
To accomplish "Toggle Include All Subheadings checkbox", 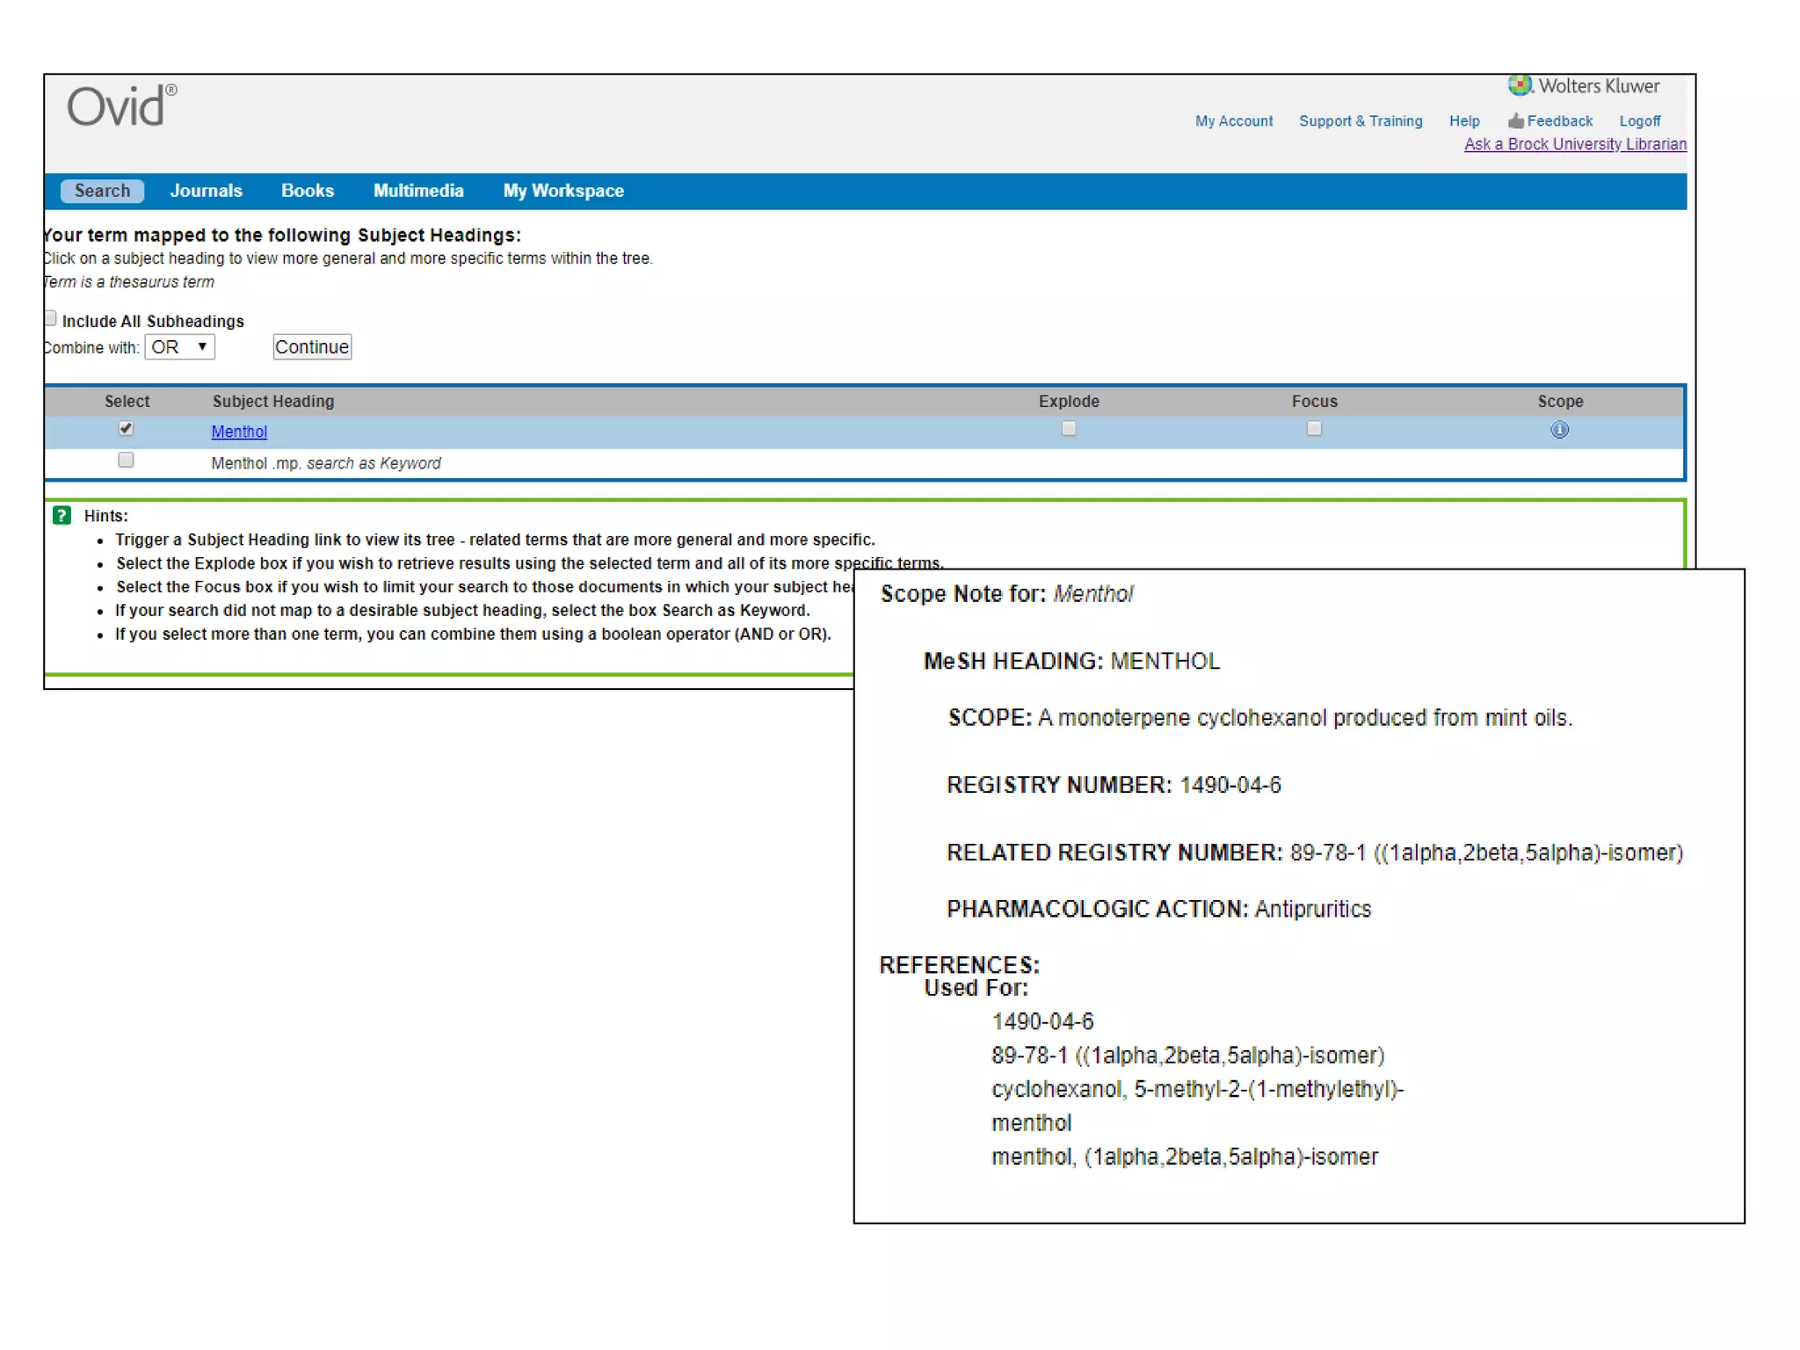I will click(51, 319).
